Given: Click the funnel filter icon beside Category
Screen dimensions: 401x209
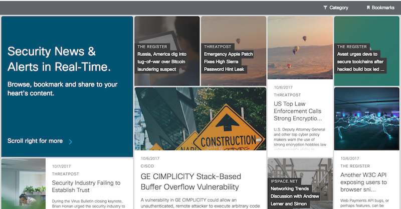Looking at the screenshot, I should click(325, 7).
